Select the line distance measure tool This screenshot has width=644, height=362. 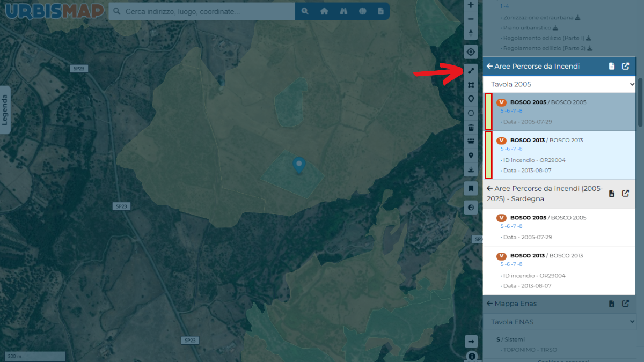pyautogui.click(x=471, y=70)
